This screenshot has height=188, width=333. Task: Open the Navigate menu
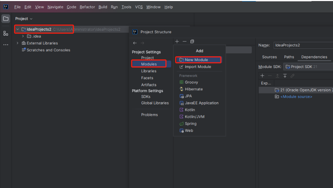click(x=56, y=7)
